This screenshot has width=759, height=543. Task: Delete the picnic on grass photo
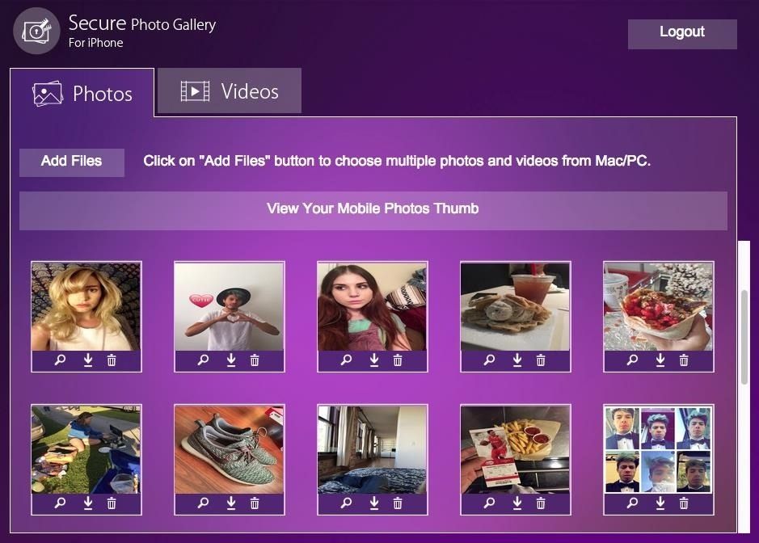(x=112, y=503)
